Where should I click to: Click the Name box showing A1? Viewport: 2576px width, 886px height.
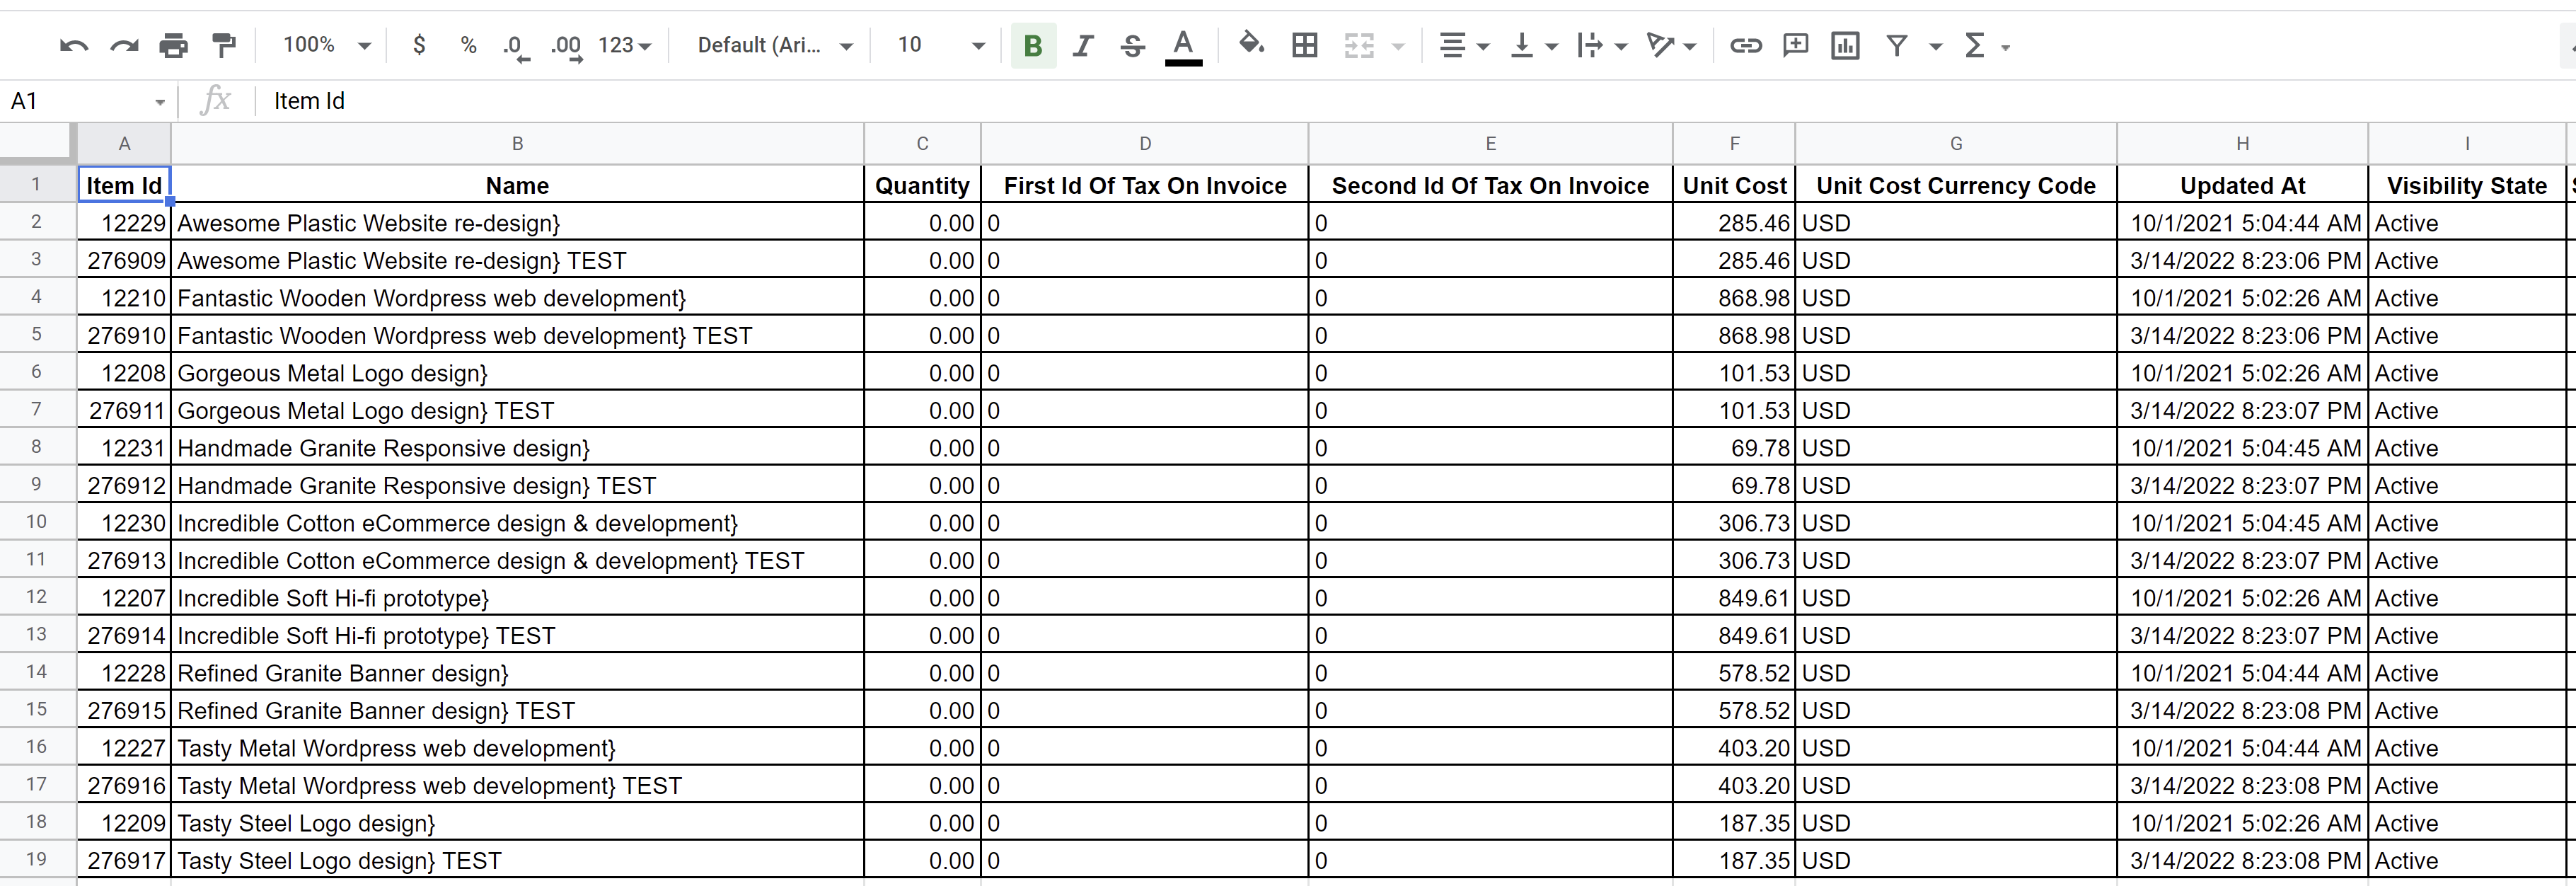(x=87, y=101)
